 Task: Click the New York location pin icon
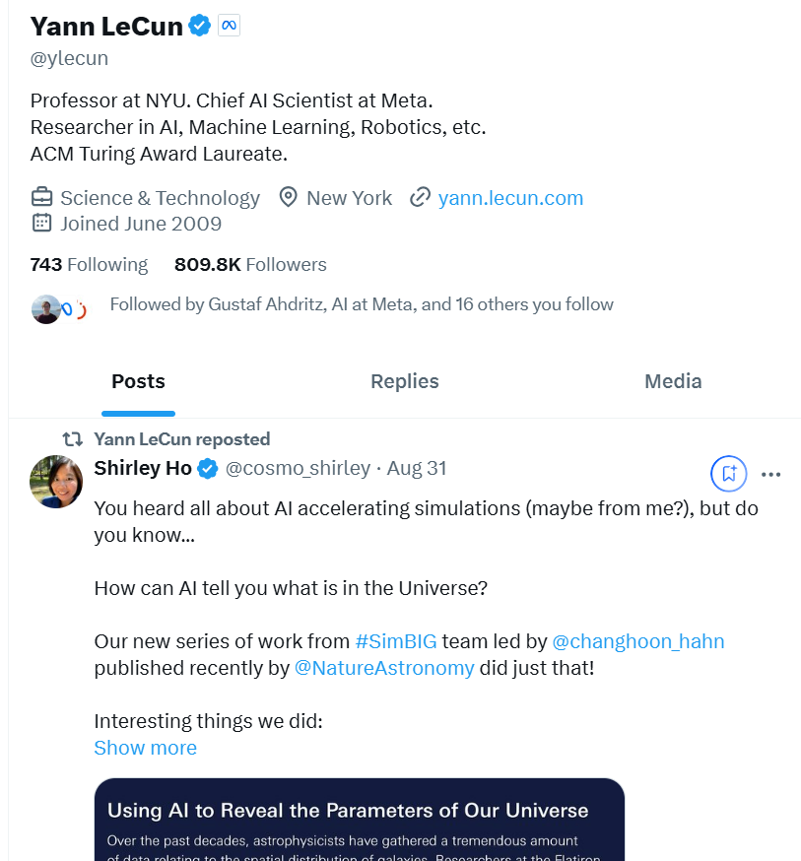pyautogui.click(x=288, y=198)
